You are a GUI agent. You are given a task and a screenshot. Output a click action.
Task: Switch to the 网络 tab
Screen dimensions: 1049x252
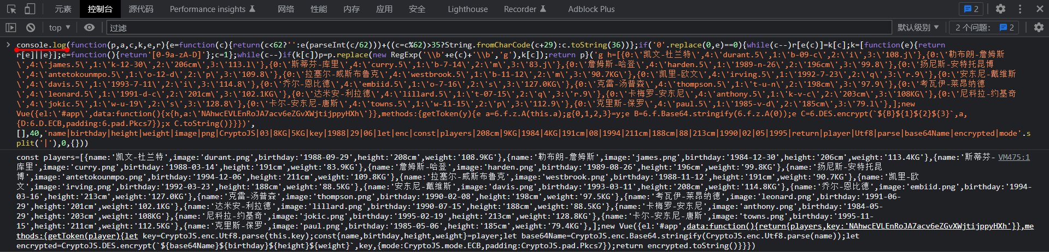[x=286, y=9]
